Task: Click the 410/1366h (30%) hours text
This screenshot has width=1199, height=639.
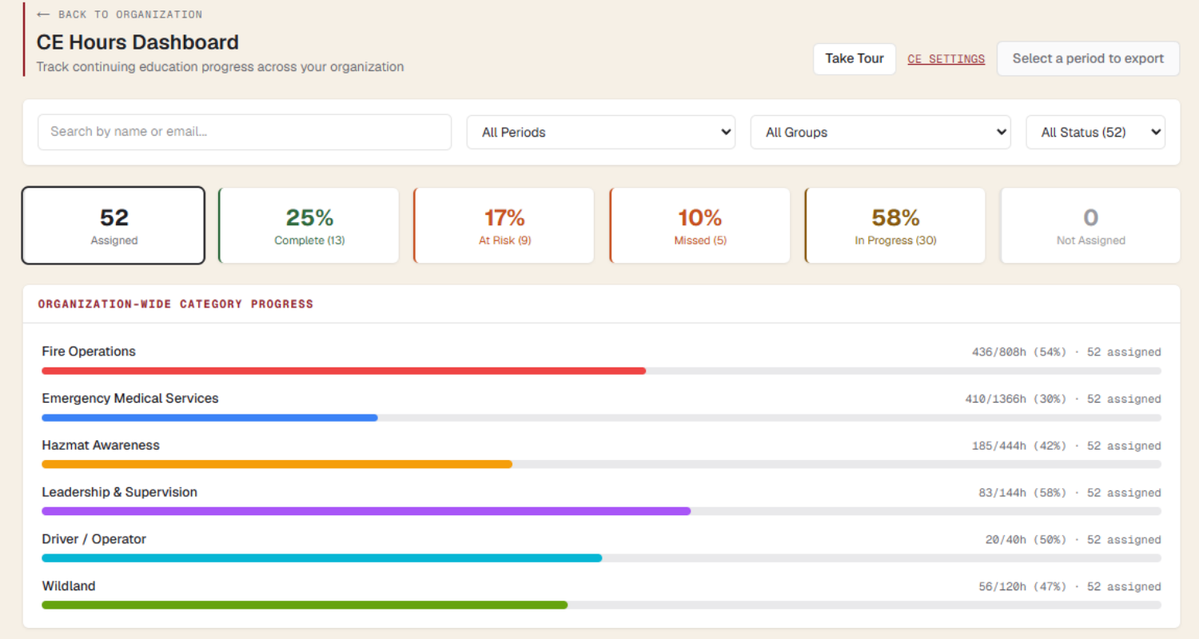Action: click(1016, 399)
